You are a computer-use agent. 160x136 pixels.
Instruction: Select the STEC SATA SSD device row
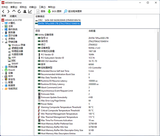59,20
